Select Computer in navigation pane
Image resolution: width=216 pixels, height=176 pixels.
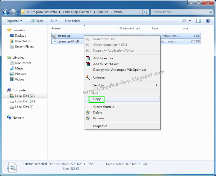(x=17, y=90)
